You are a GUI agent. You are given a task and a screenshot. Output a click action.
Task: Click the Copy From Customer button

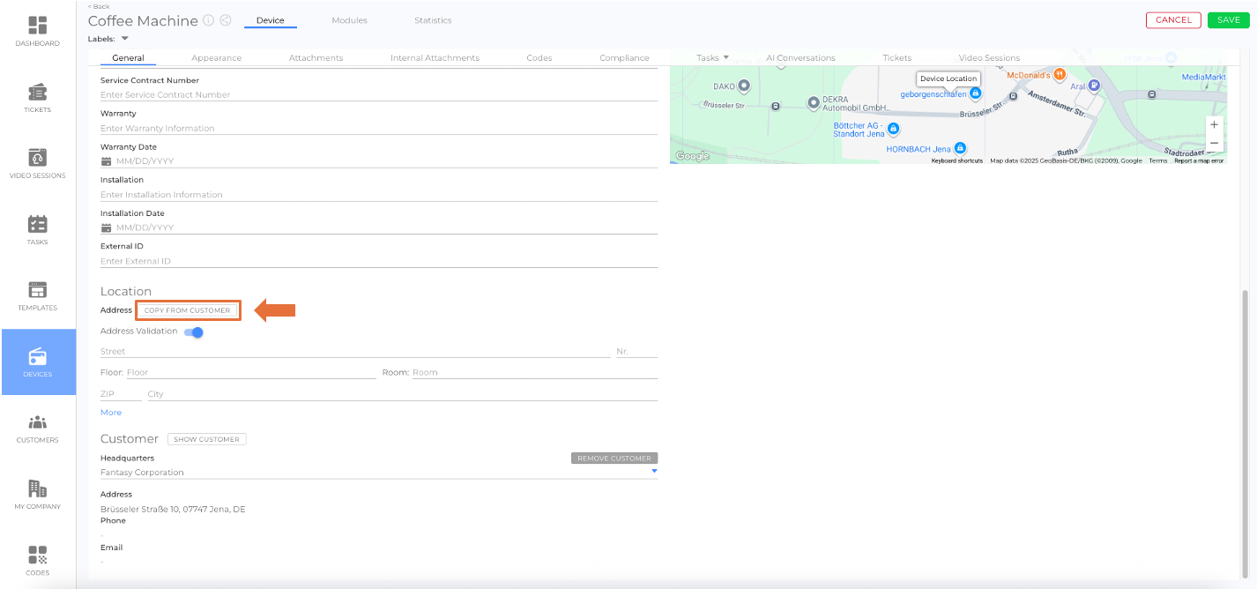click(x=187, y=310)
